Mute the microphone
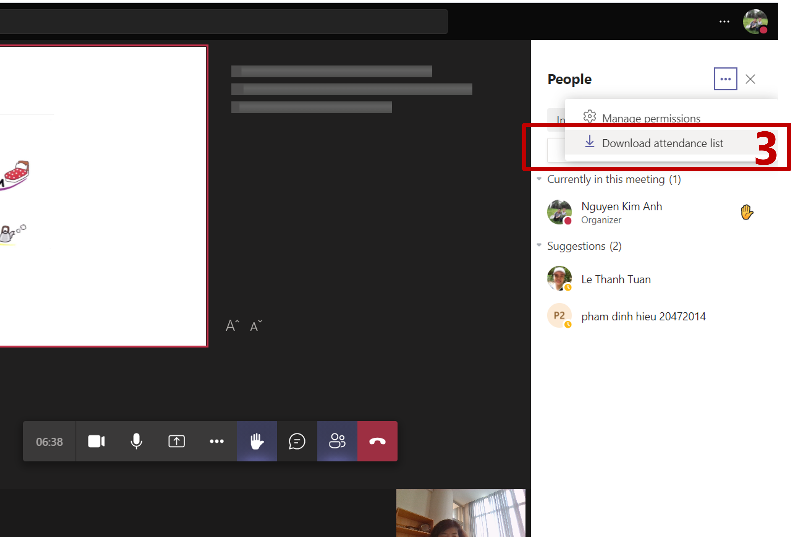The height and width of the screenshot is (537, 808). [x=136, y=441]
